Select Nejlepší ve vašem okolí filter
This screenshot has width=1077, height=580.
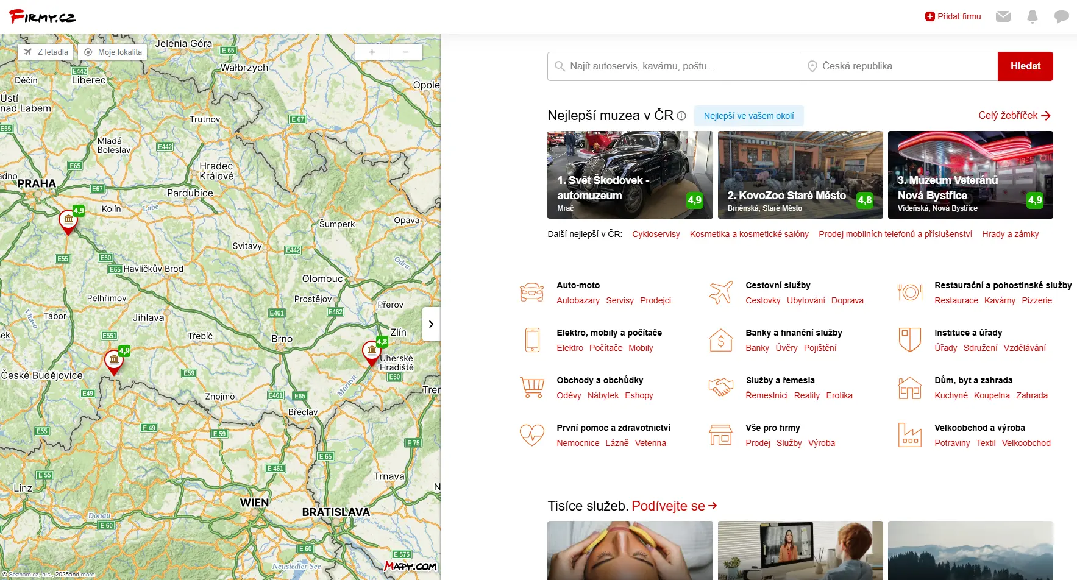748,116
